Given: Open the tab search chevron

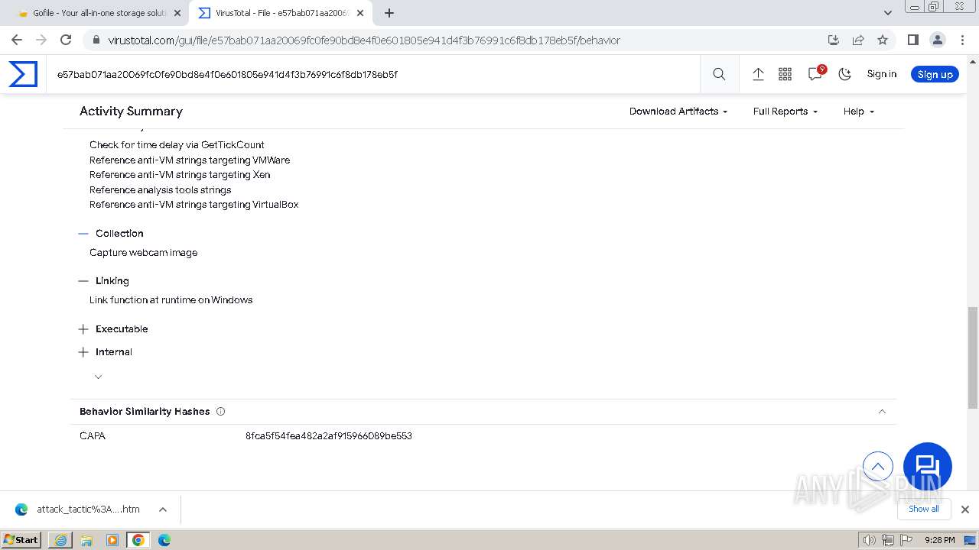Looking at the screenshot, I should click(887, 13).
